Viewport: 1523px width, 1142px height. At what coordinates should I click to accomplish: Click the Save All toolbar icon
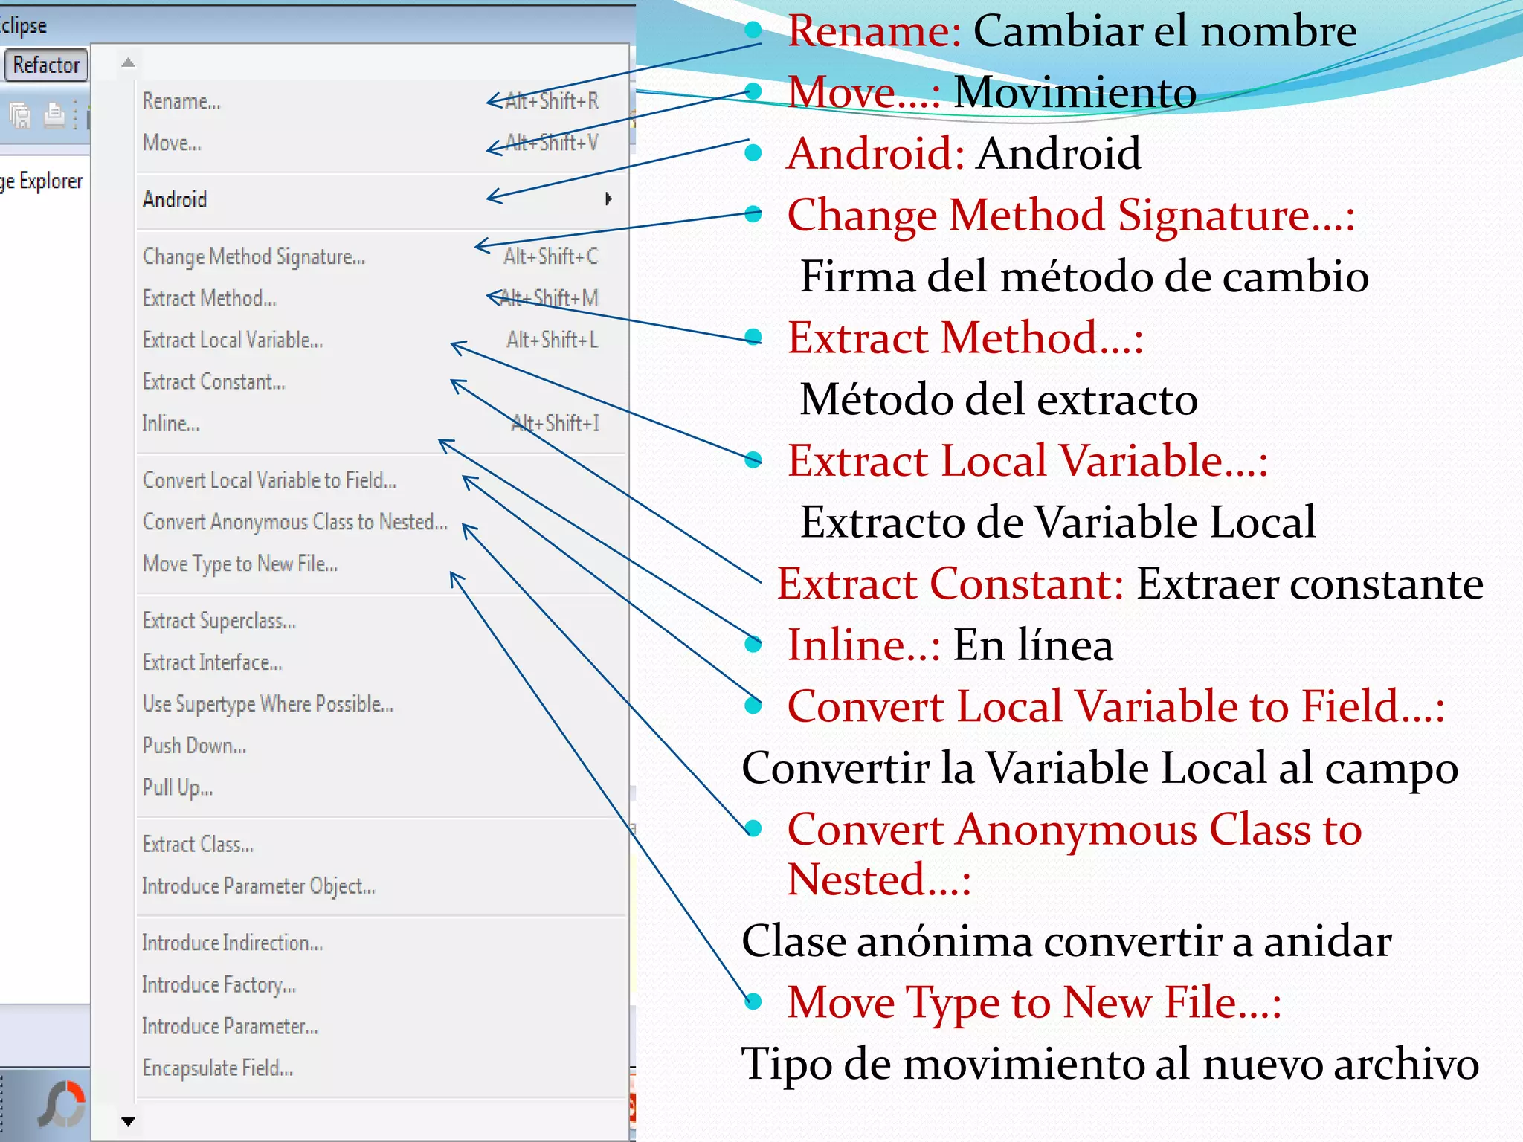tap(20, 115)
